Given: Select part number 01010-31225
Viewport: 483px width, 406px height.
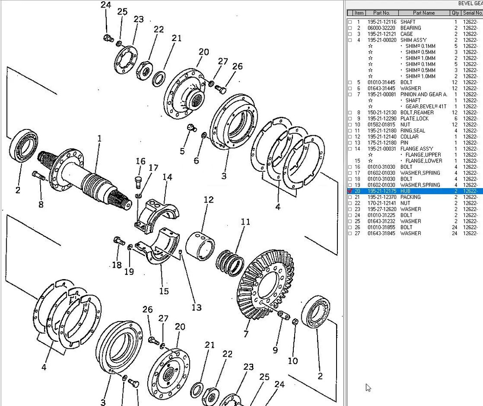Looking at the screenshot, I should (381, 215).
